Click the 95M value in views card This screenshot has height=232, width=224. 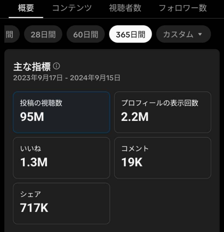[32, 117]
